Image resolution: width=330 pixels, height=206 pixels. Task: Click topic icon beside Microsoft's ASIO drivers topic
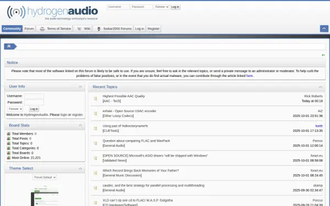(95, 158)
